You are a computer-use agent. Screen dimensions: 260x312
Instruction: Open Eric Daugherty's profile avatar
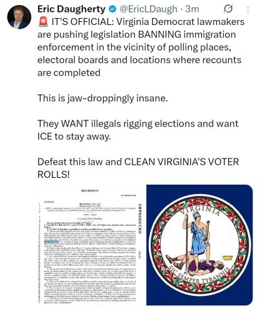point(19,17)
